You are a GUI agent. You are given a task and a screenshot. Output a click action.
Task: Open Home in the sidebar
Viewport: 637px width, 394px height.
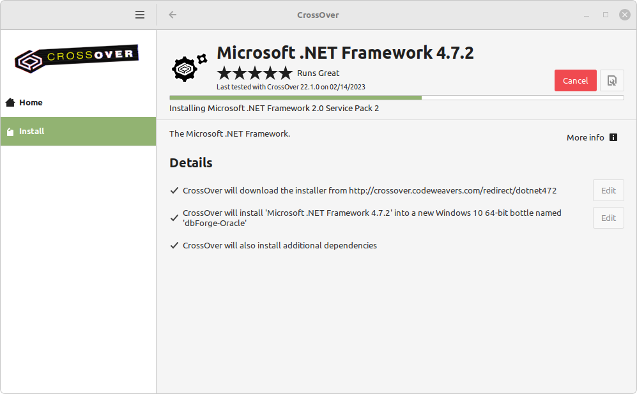tap(78, 102)
